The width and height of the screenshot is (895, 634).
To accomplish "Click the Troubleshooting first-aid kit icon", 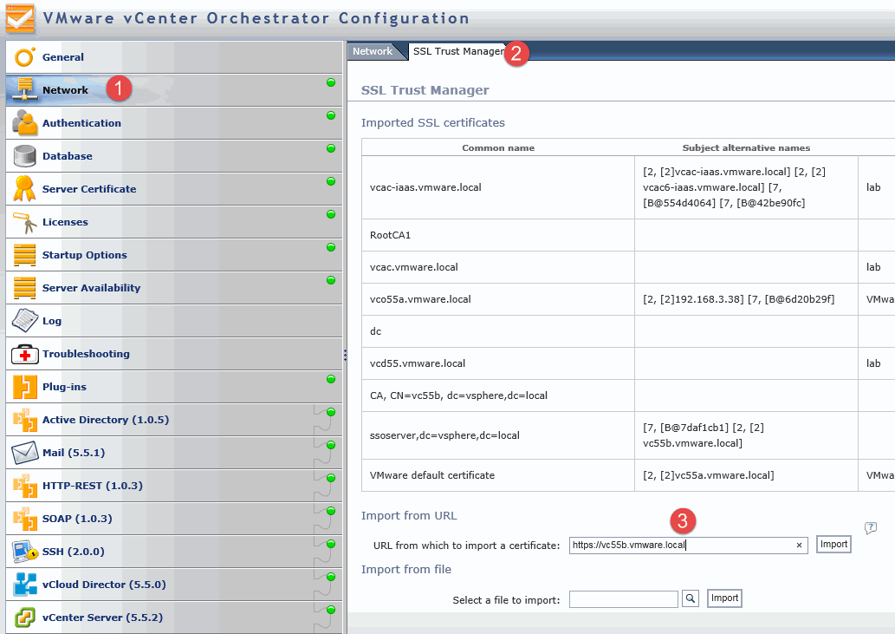I will pos(24,354).
